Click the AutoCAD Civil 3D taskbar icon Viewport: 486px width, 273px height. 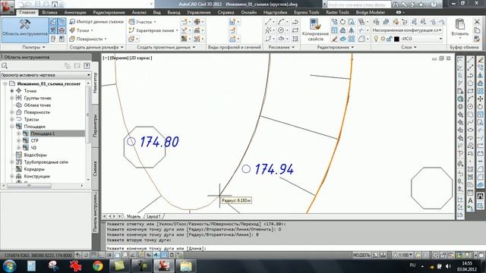coord(164,266)
